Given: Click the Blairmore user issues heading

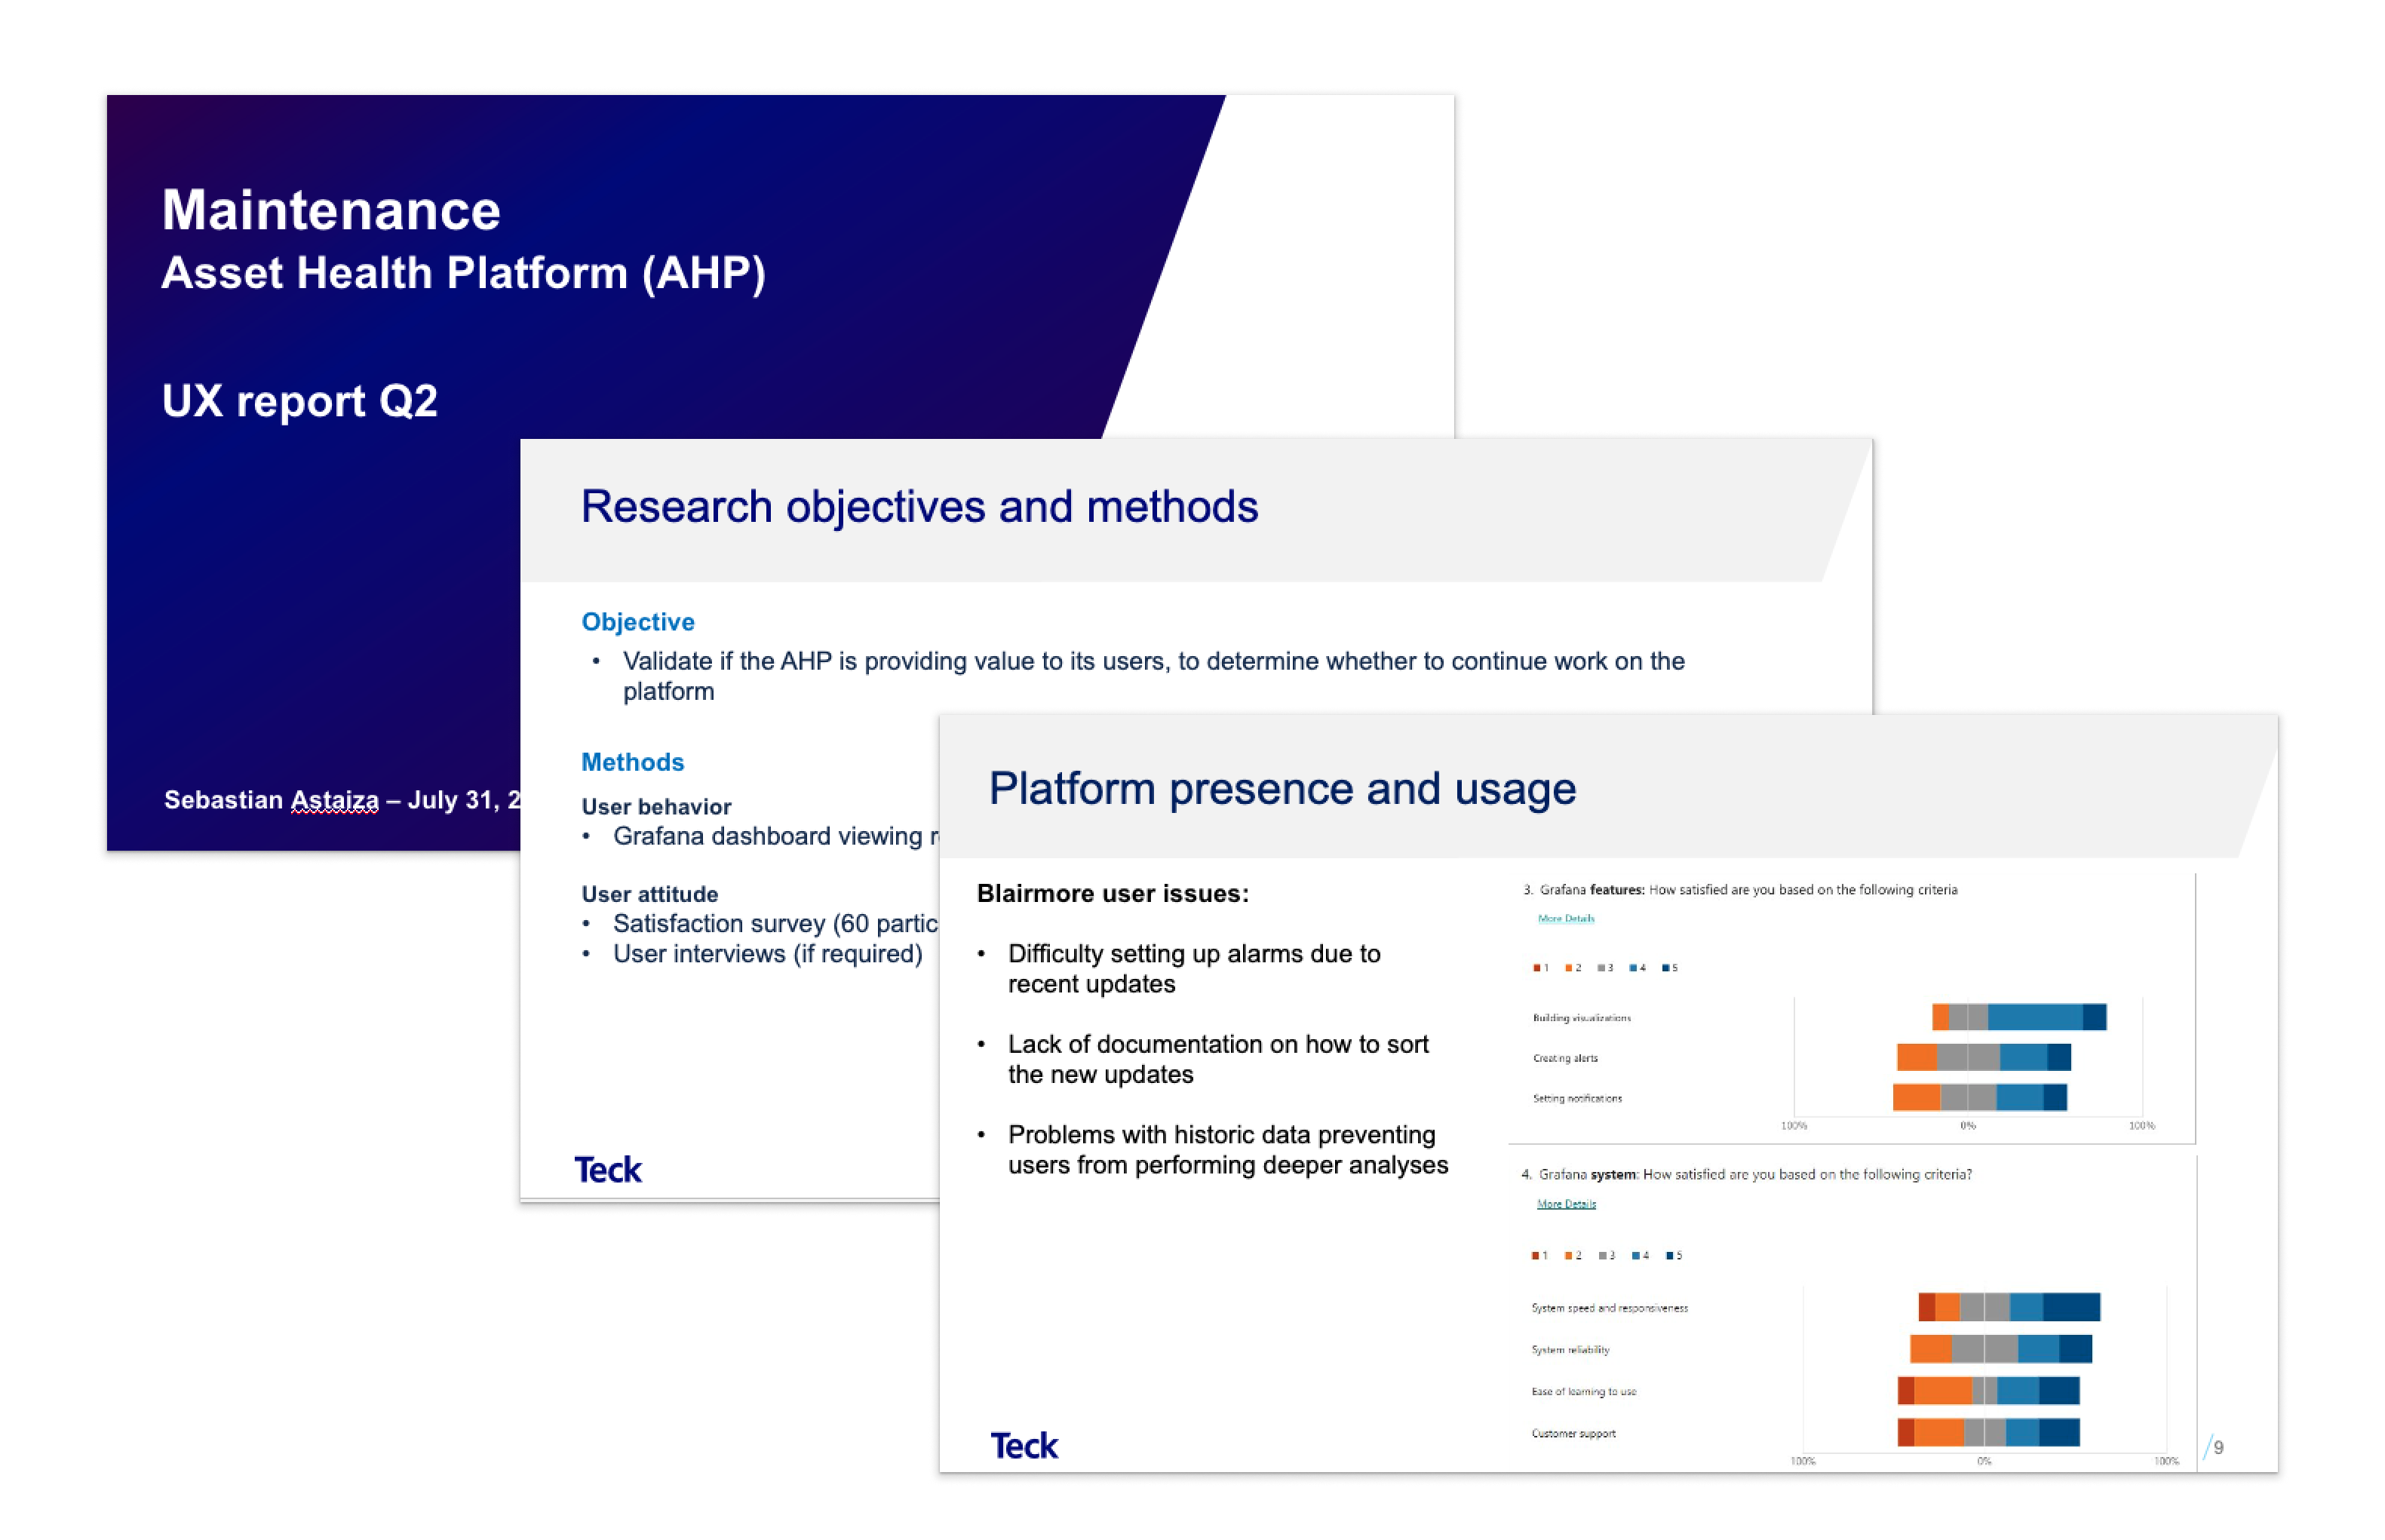Looking at the screenshot, I should point(1112,893).
